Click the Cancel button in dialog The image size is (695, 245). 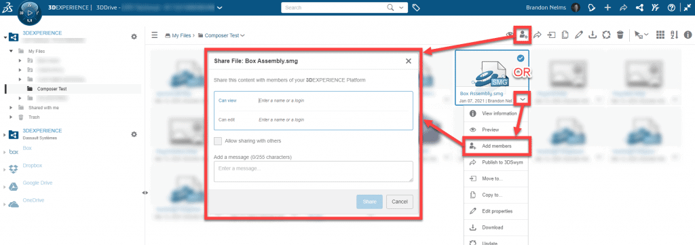tap(400, 202)
